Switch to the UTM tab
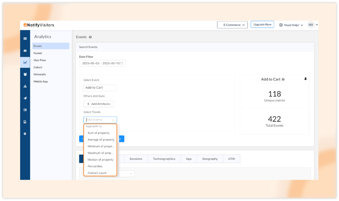This screenshot has width=339, height=201. (231, 159)
